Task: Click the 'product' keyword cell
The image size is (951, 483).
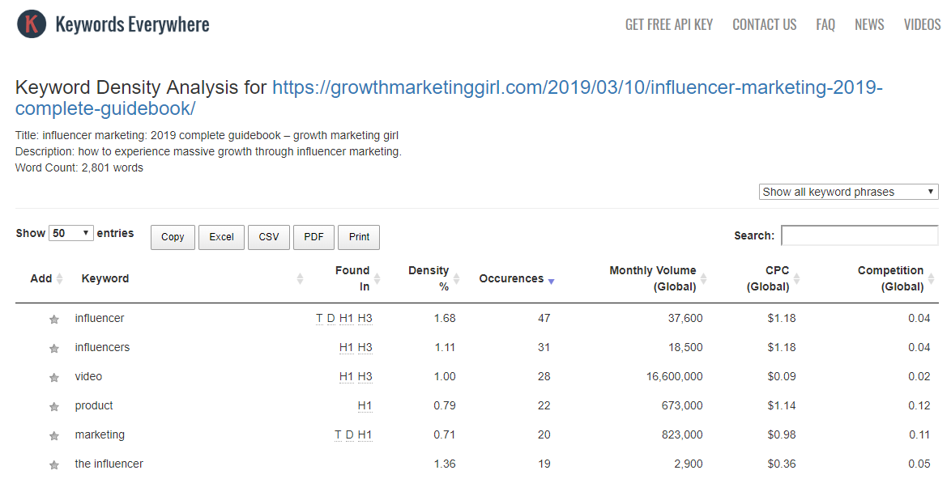Action: tap(94, 405)
